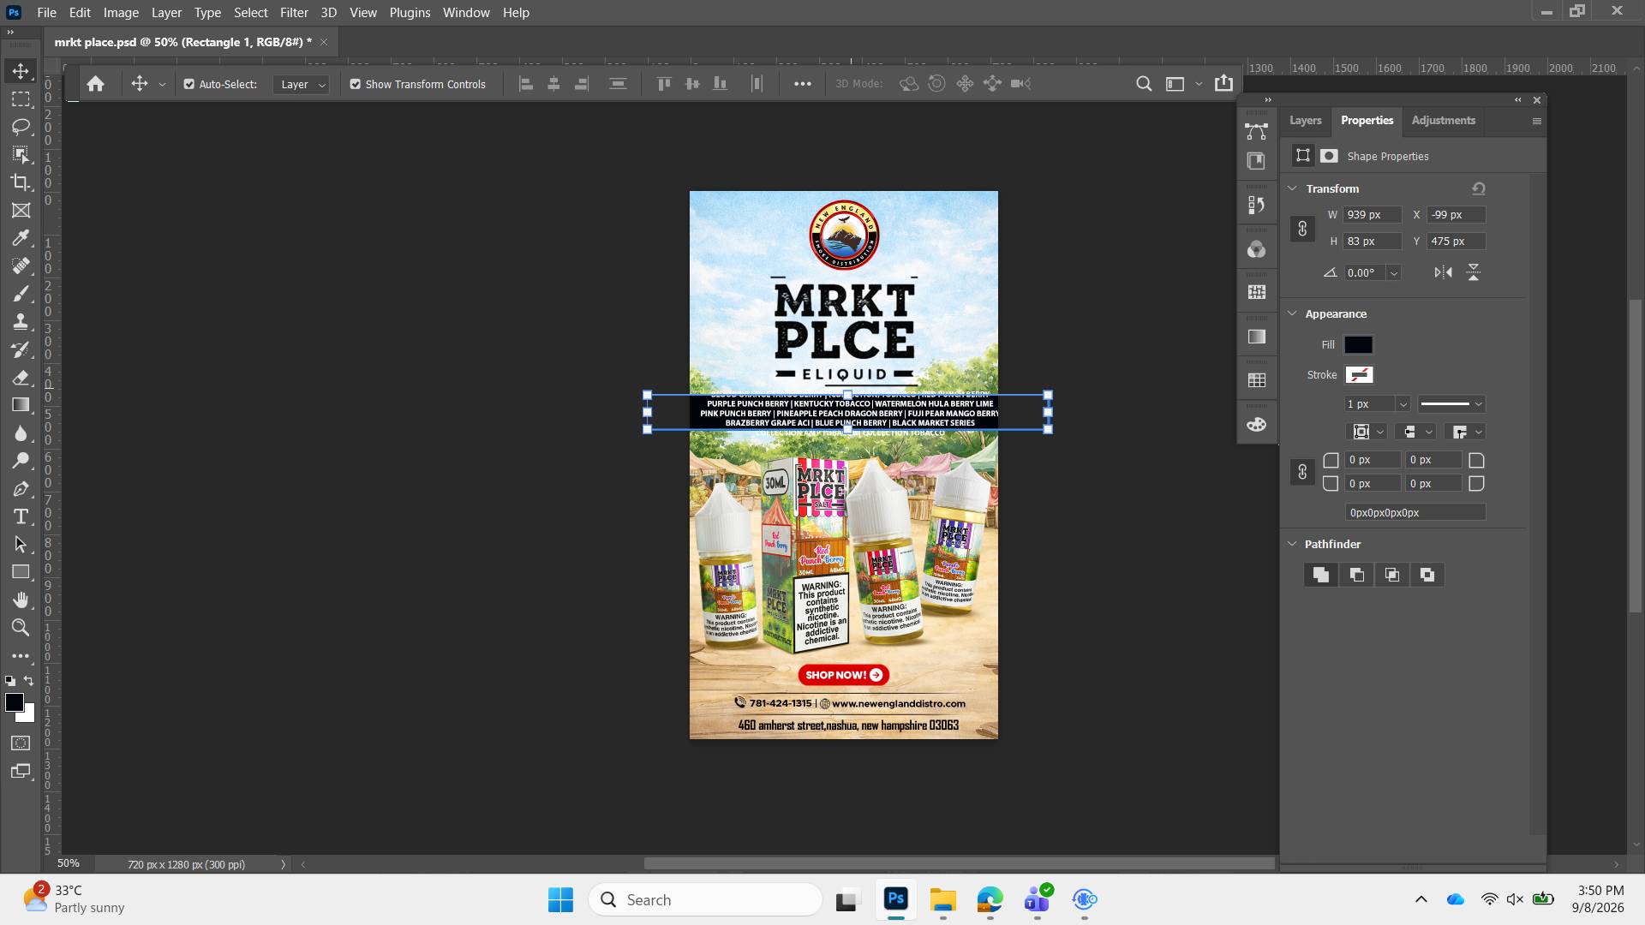Screen dimensions: 1645x925
Task: Select the Pen tool
Action: [21, 489]
